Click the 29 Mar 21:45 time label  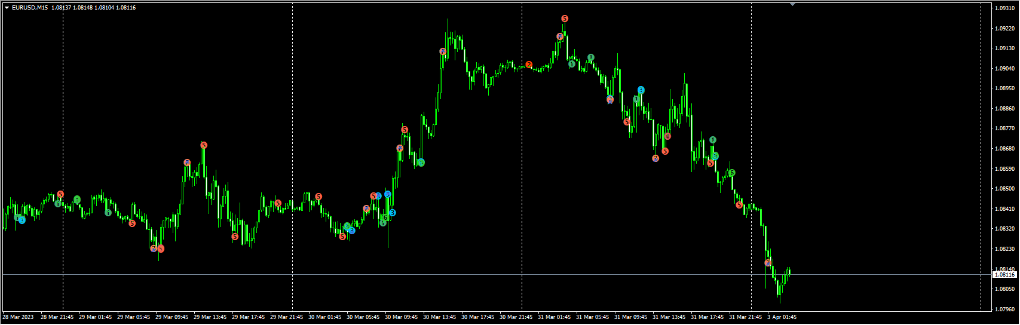pos(287,317)
